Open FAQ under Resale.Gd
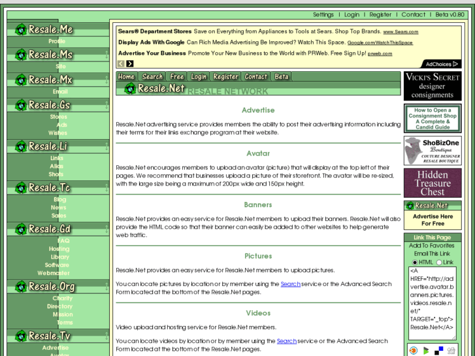This screenshot has width=475, height=356. click(x=63, y=240)
